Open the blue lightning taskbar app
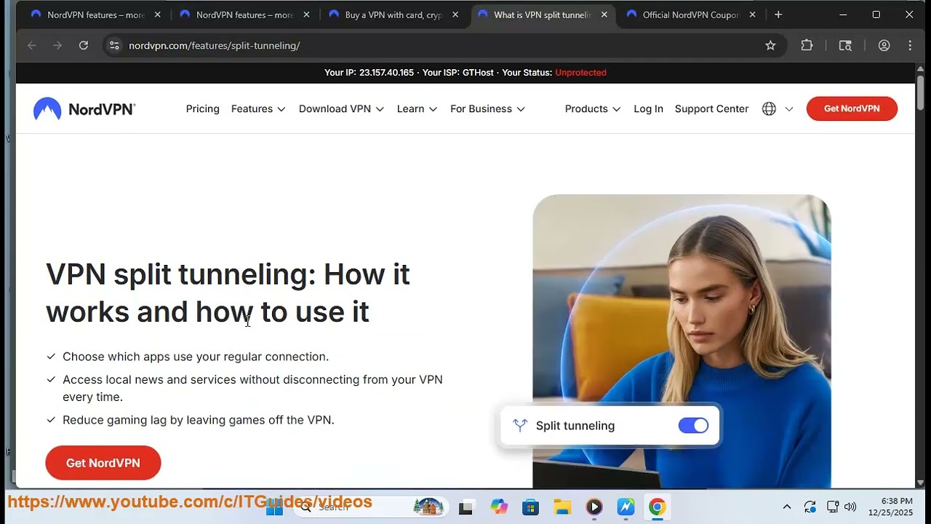 (x=626, y=507)
